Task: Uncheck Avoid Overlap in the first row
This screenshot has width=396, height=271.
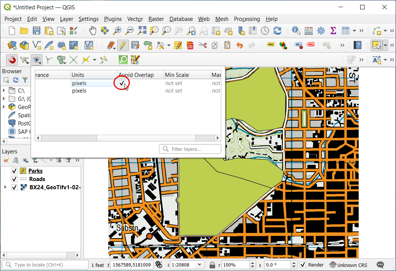Action: coord(122,83)
